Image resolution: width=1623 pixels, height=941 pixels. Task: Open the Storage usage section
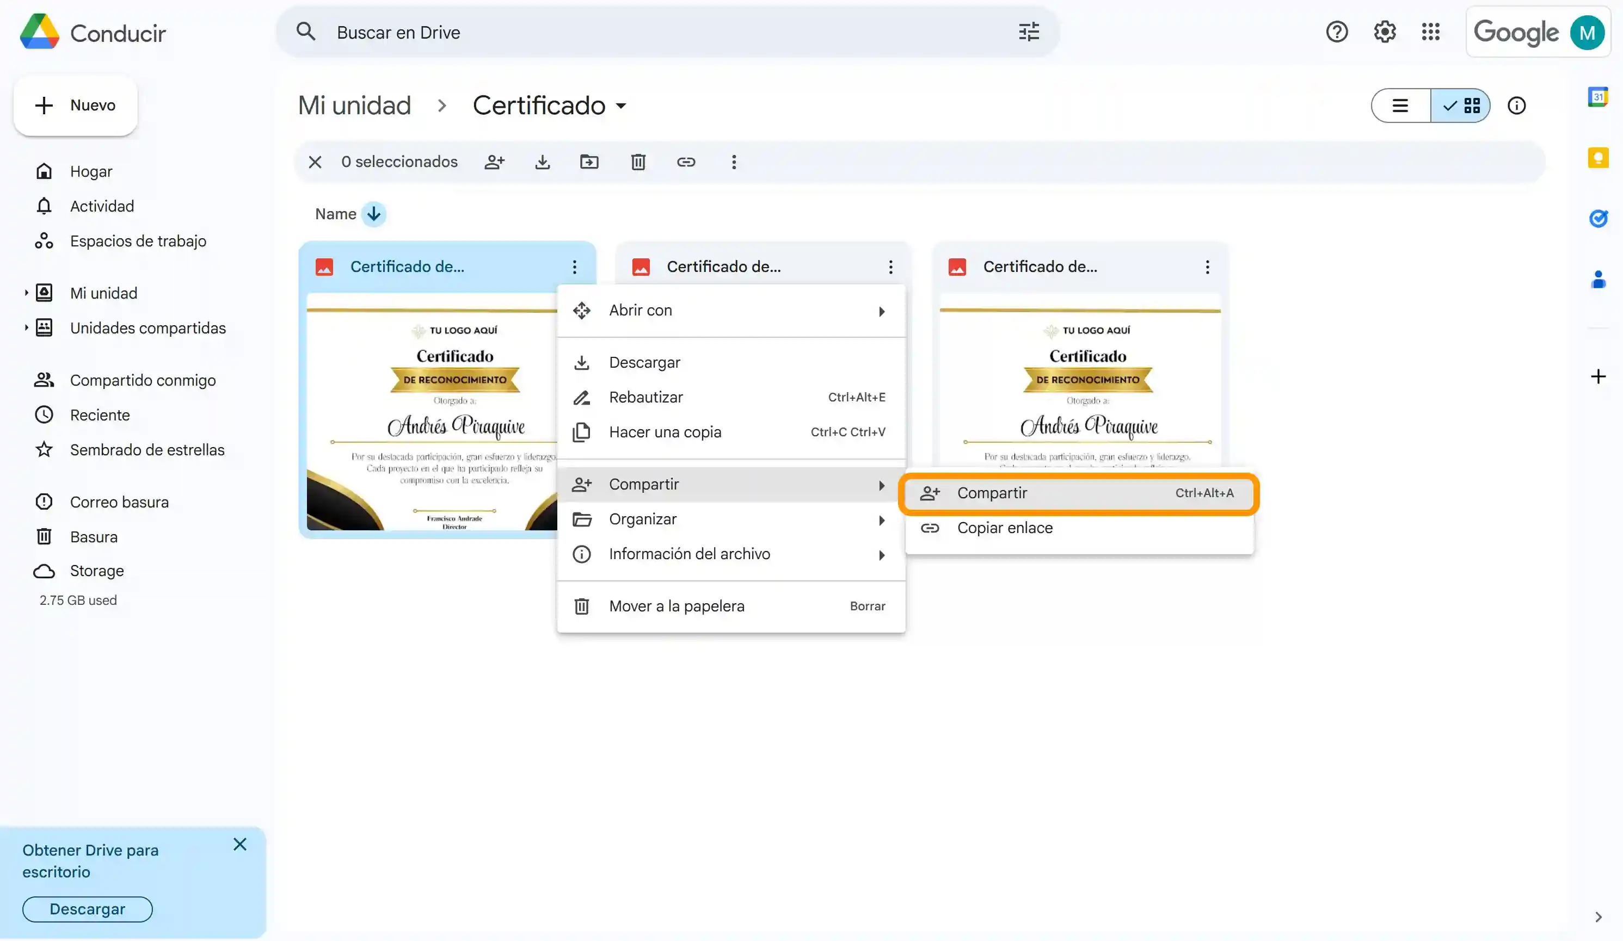click(x=97, y=571)
